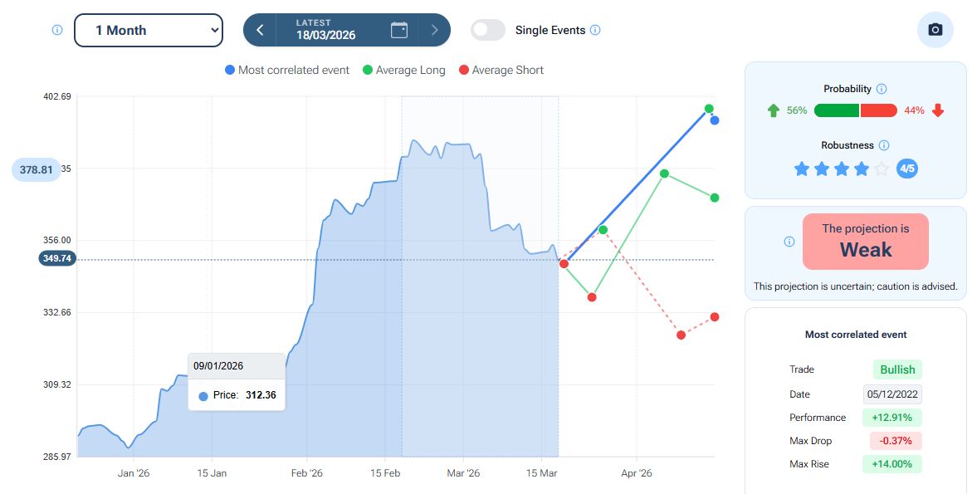This screenshot has width=972, height=494.
Task: Click the LATEST 18/03/2026 date field
Action: 325,30
